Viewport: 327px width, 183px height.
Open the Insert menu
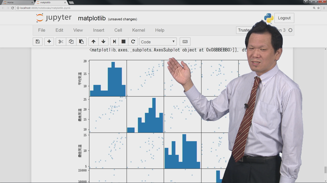pyautogui.click(x=99, y=30)
